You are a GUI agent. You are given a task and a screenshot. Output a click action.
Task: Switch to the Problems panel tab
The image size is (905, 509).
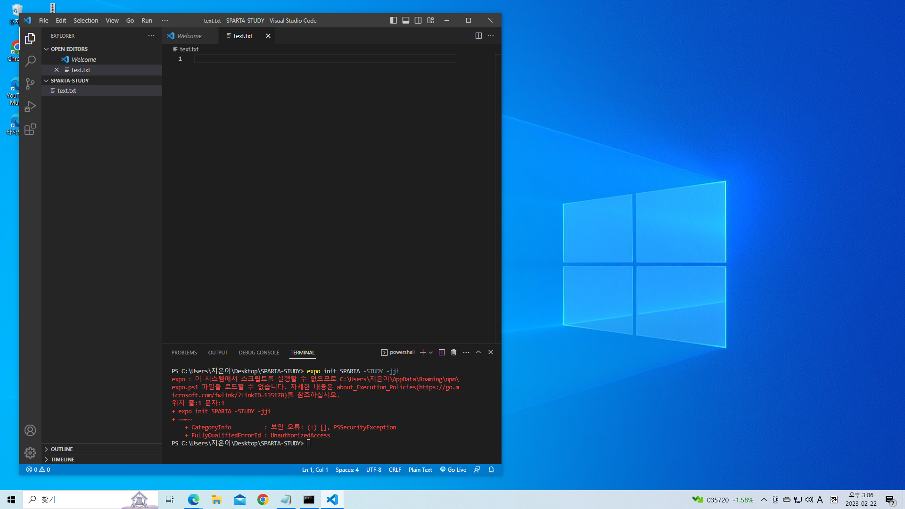pos(184,353)
